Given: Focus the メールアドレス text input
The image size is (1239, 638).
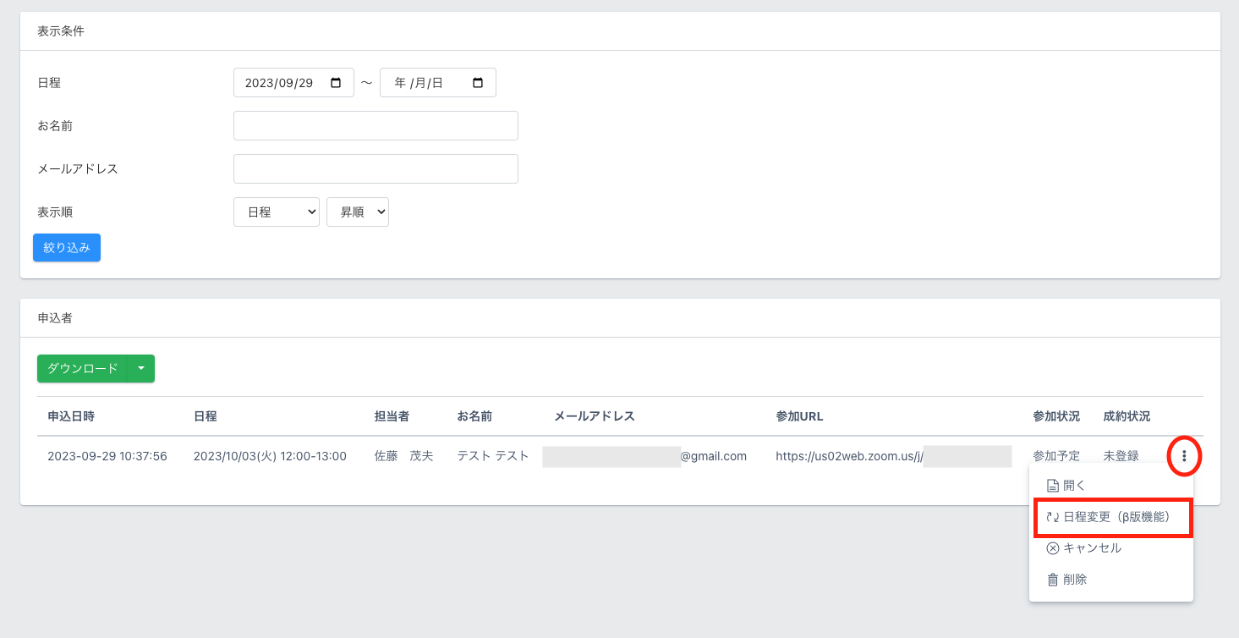Looking at the screenshot, I should [x=376, y=168].
